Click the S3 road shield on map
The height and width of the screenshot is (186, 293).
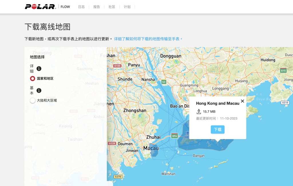(x=164, y=82)
